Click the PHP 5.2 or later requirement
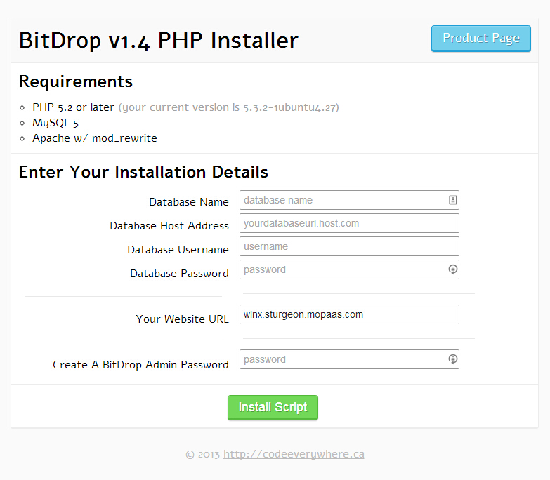Viewport: 550px width, 480px height. coord(73,107)
